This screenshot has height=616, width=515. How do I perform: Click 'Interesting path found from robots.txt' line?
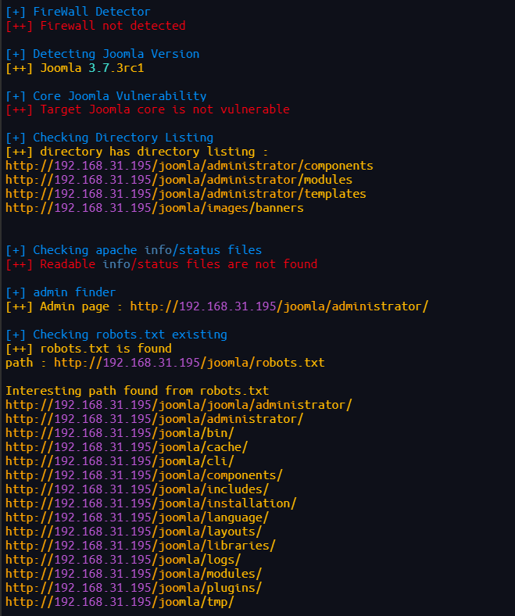137,391
